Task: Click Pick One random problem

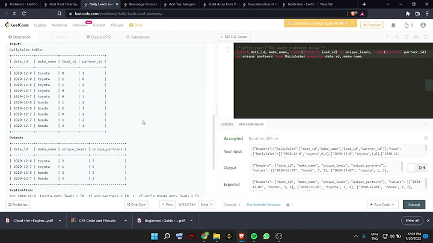Action: coord(136,205)
